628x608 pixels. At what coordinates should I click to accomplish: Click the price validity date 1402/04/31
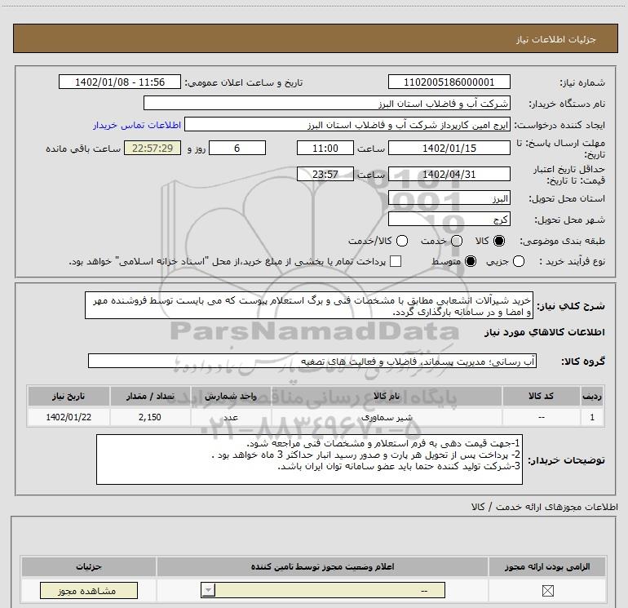point(449,175)
